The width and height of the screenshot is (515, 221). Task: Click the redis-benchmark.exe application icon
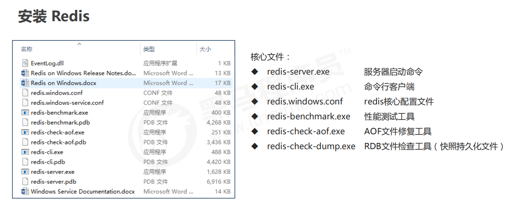(25, 113)
